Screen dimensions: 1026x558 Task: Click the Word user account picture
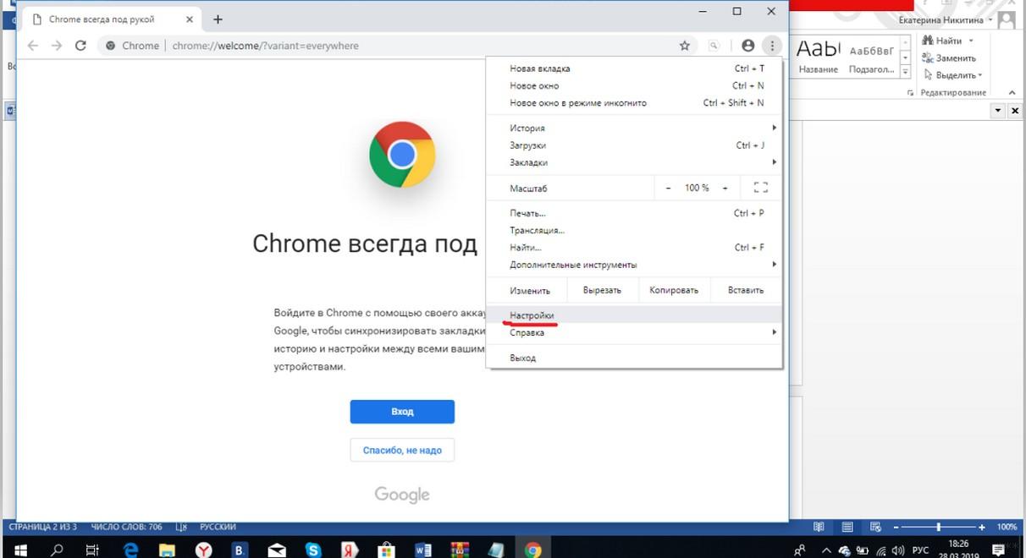pyautogui.click(x=1007, y=20)
